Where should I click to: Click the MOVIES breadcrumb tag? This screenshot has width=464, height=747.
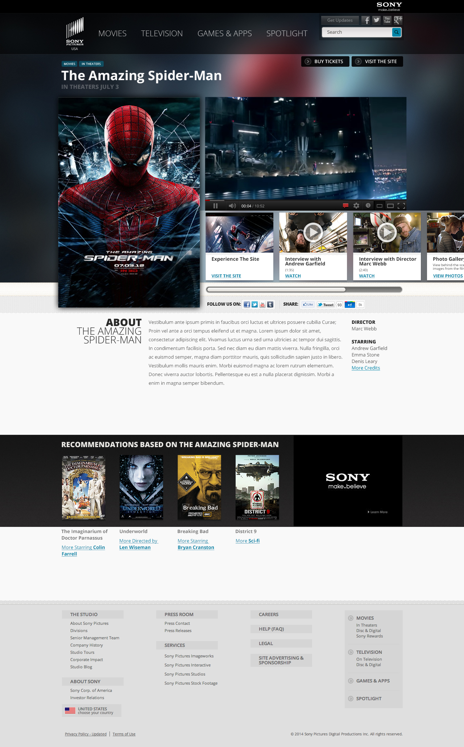[69, 64]
